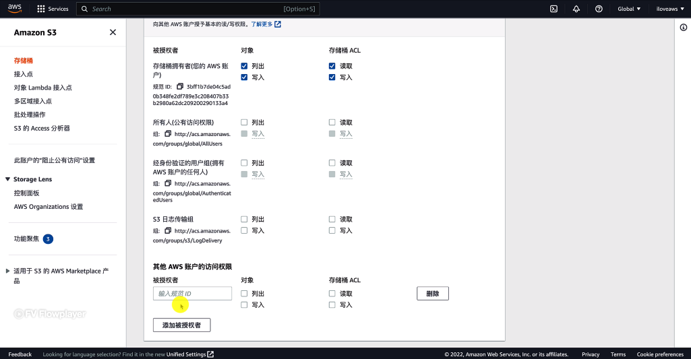Toggle bucket owner ACL 读取 checkbox
691x359 pixels.
(x=332, y=66)
